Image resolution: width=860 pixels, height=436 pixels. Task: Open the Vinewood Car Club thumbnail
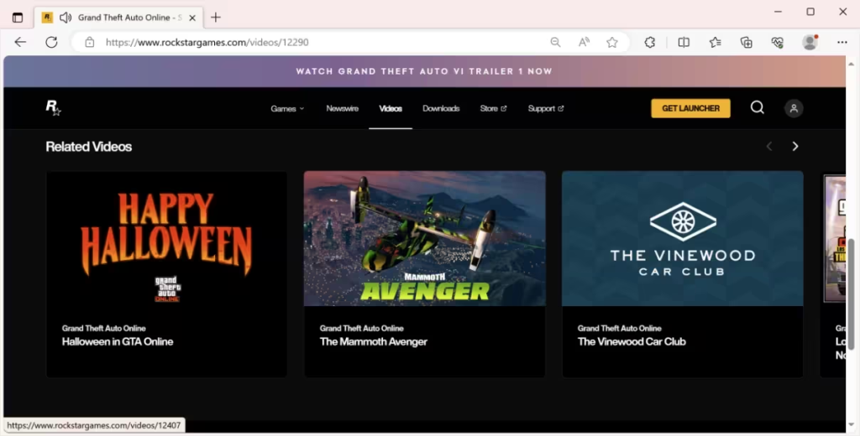point(682,238)
